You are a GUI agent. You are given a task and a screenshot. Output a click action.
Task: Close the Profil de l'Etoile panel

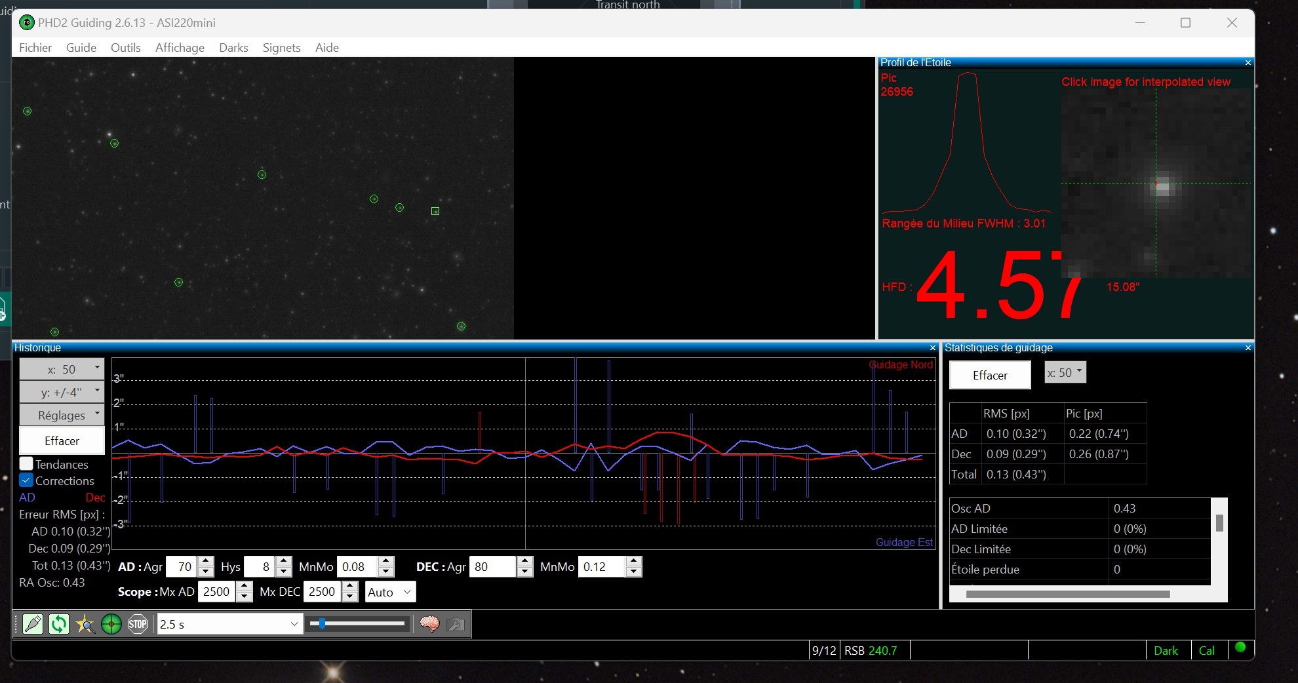click(x=1248, y=63)
